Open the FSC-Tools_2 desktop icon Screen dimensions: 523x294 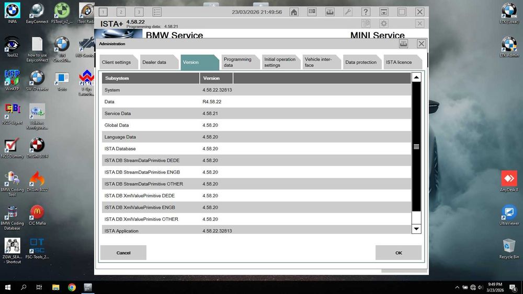37,249
